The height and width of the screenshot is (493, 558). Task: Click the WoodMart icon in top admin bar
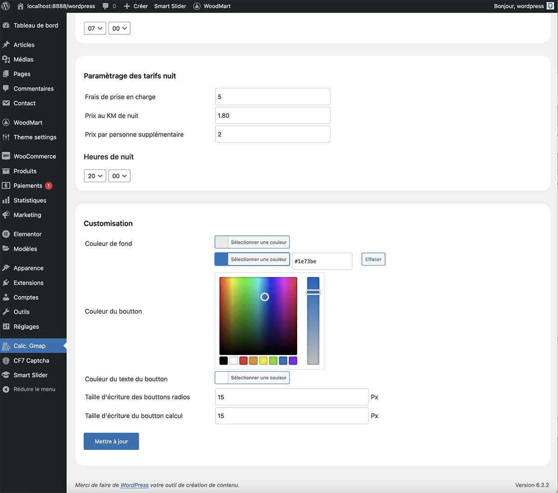[197, 6]
